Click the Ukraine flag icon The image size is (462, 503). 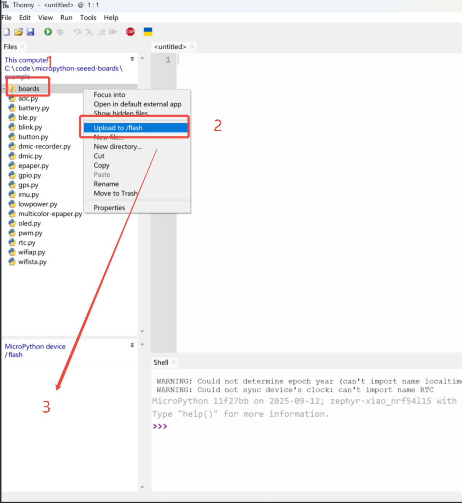pyautogui.click(x=148, y=32)
